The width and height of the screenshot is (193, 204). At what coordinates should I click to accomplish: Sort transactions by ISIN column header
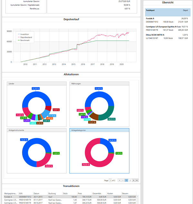coord(26,193)
